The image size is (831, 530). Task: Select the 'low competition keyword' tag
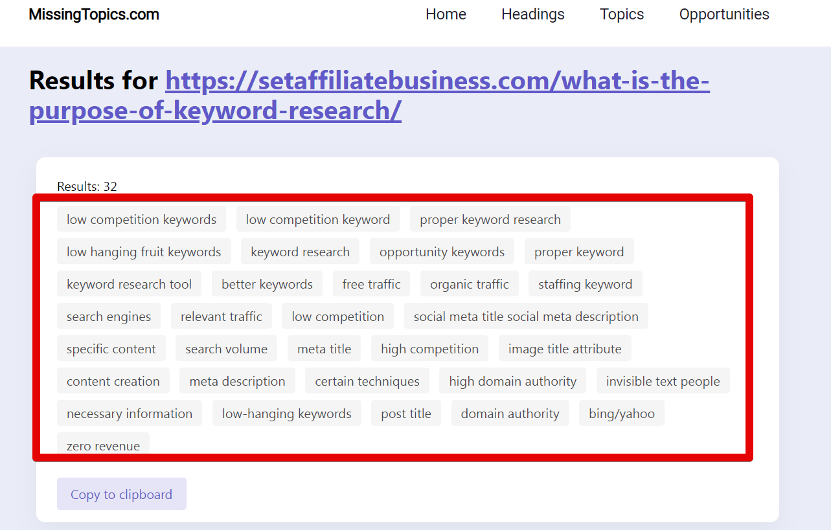pyautogui.click(x=318, y=219)
